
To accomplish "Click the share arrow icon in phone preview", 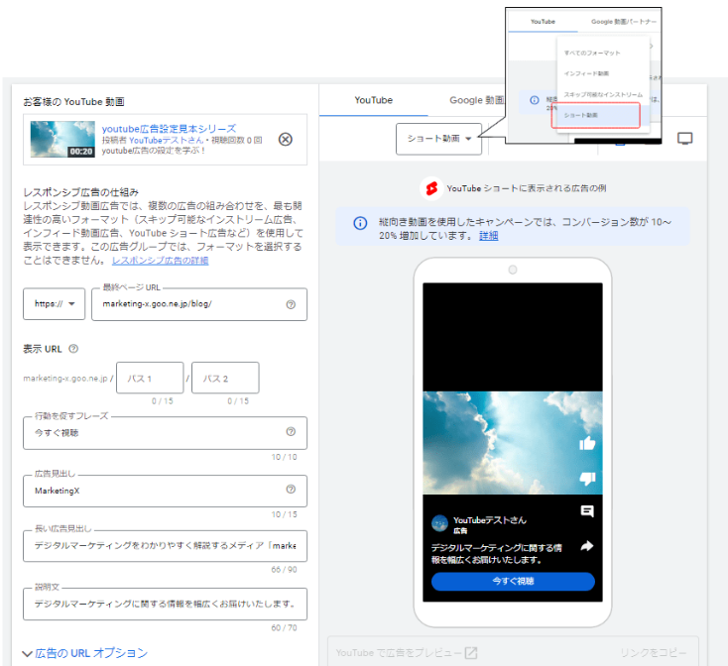I will pyautogui.click(x=587, y=546).
